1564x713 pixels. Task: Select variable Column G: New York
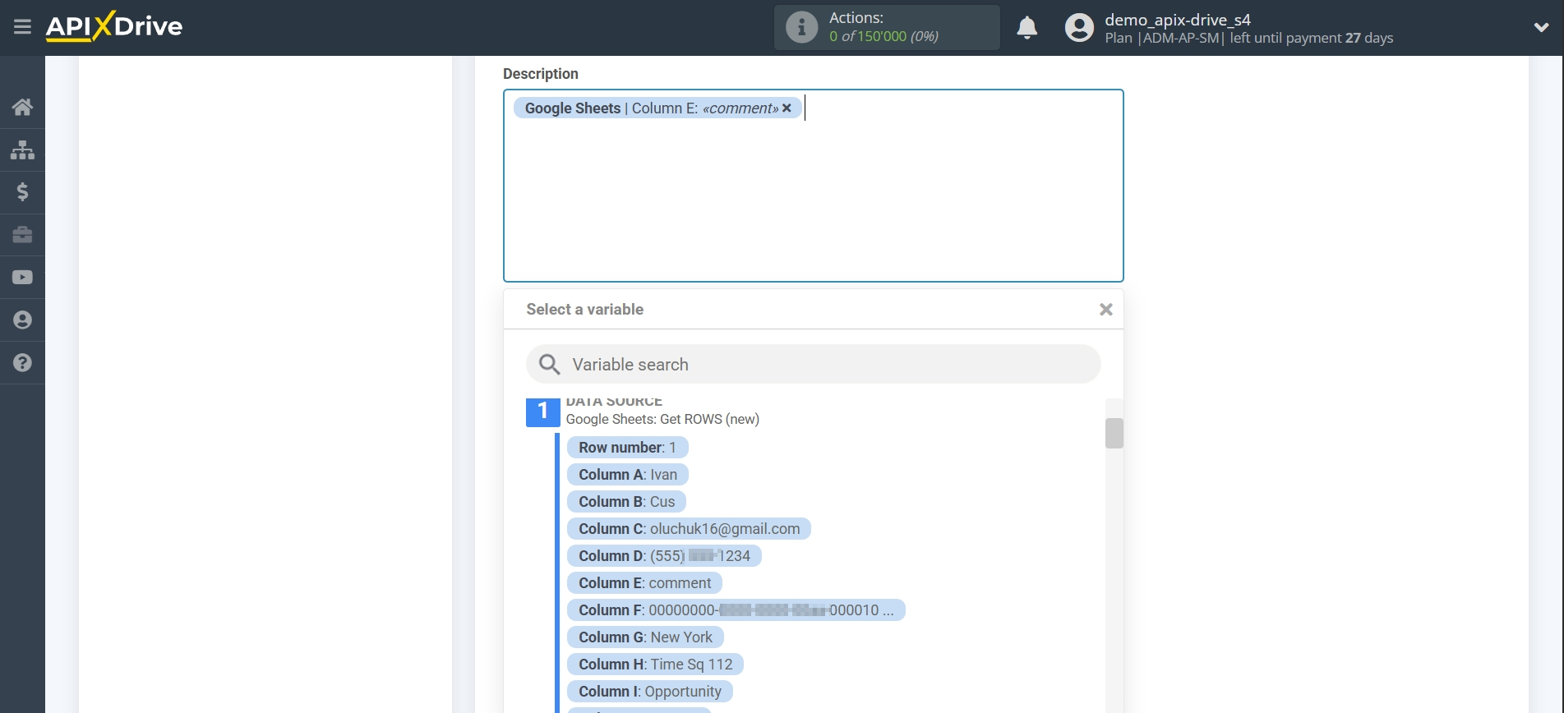click(645, 637)
